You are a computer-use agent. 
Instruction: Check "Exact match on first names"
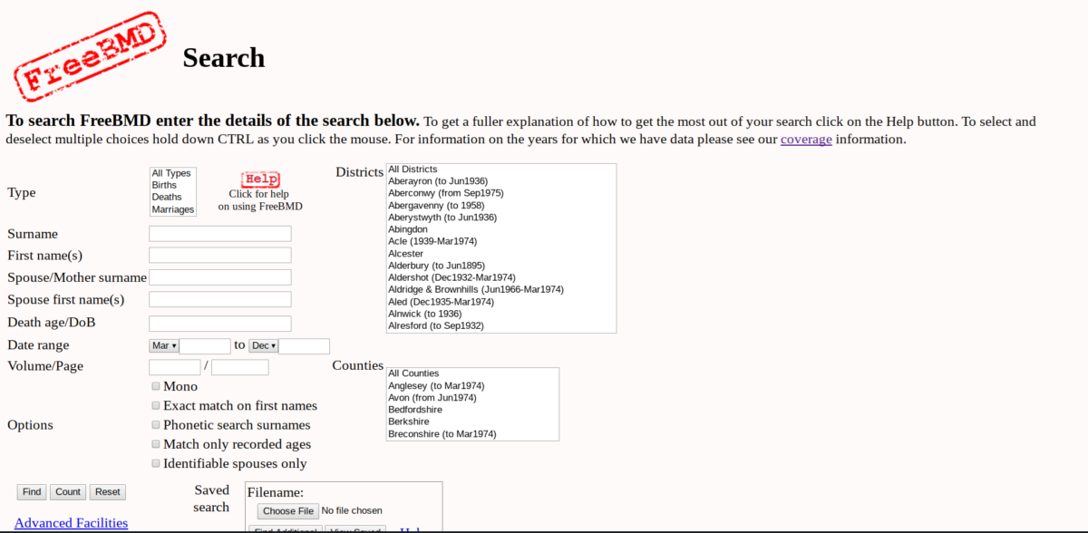[155, 405]
